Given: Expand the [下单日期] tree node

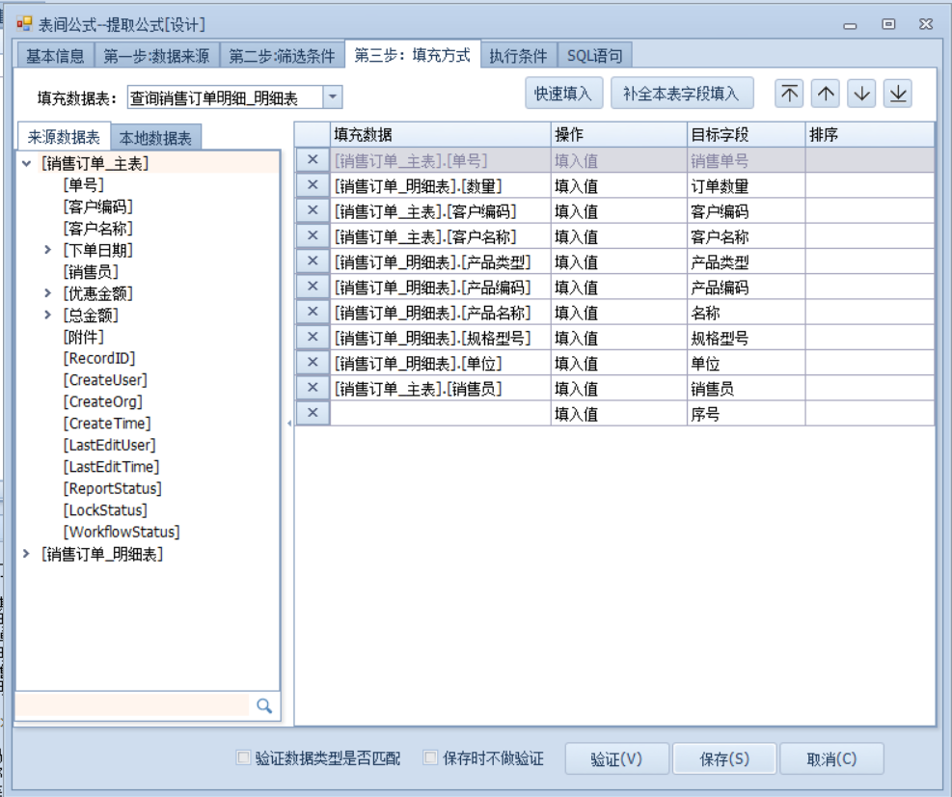Looking at the screenshot, I should click(x=48, y=250).
